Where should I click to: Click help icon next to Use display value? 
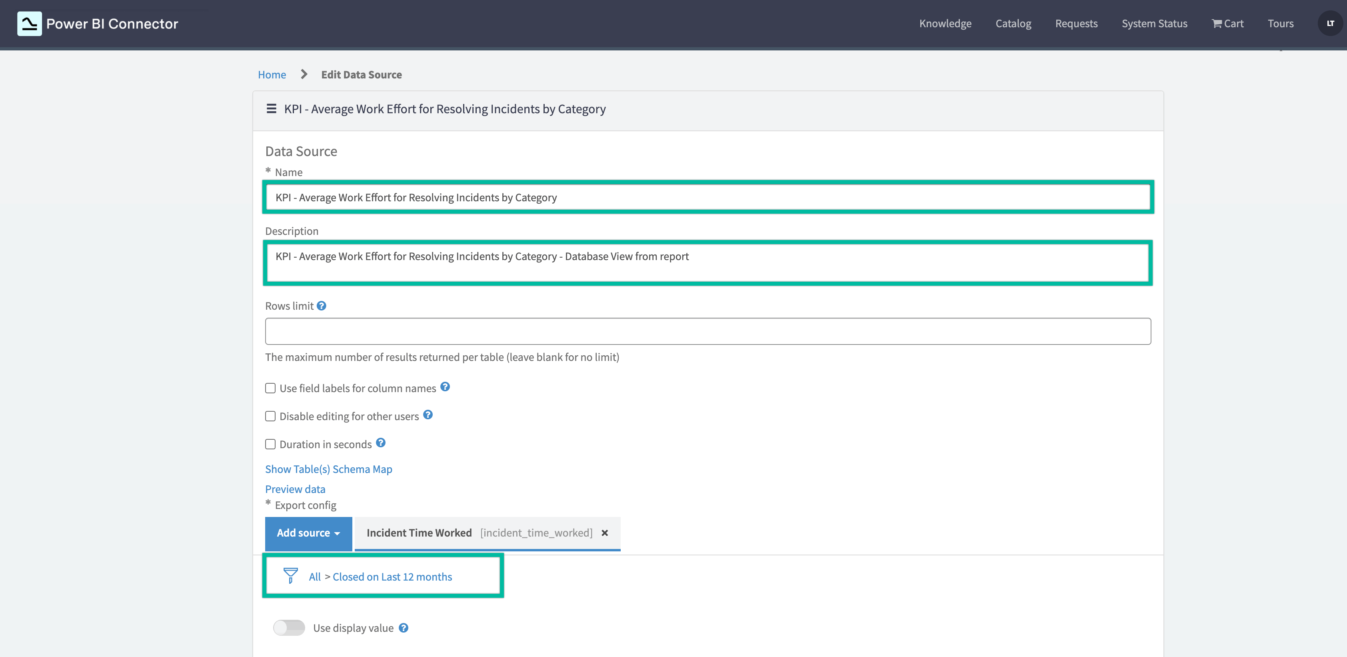point(403,628)
